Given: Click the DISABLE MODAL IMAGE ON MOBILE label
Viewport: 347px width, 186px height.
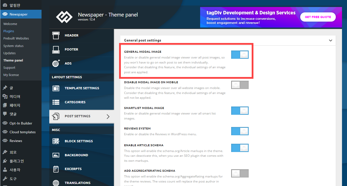Looking at the screenshot, I should coord(151,82).
